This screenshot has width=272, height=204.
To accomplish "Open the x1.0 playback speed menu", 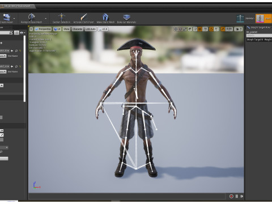I will [103, 29].
